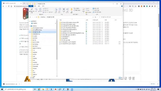Open the New item dropdown in ribbon
161x91 pixels.
(77, 8)
